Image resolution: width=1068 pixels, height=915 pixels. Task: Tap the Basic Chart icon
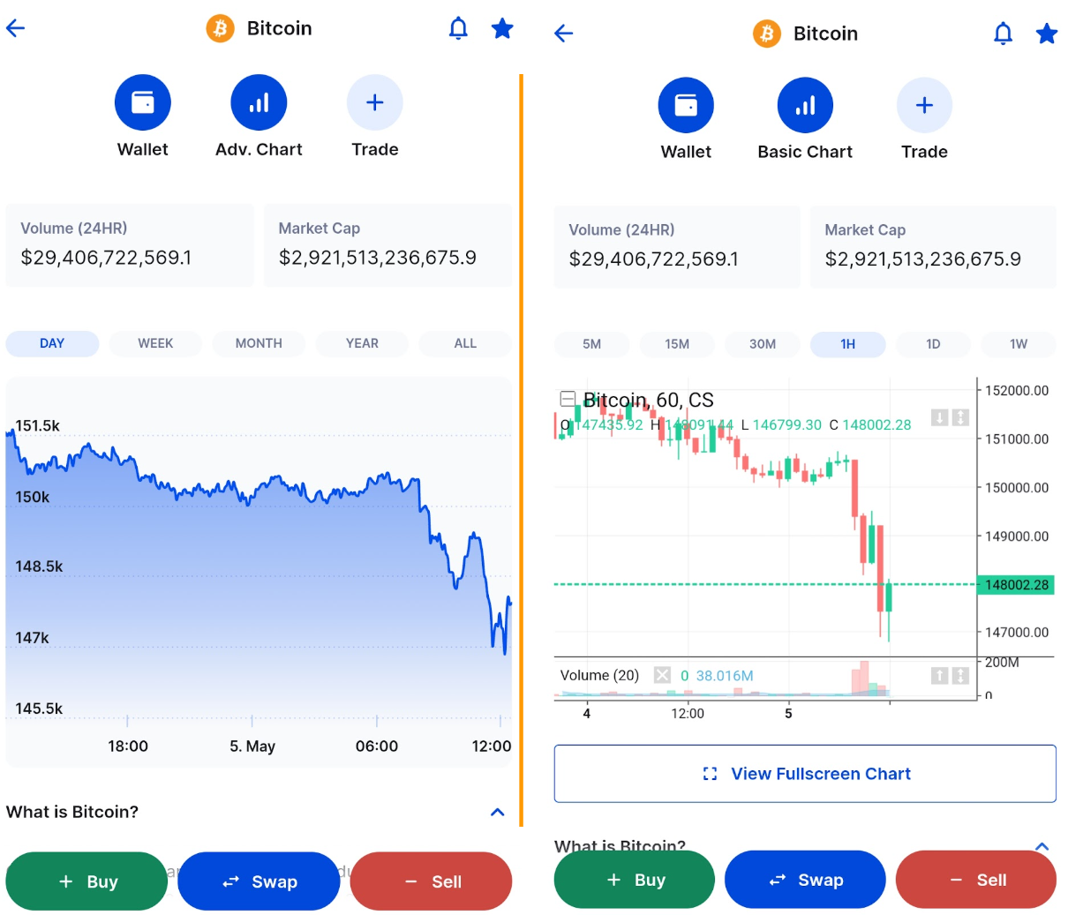tap(805, 106)
